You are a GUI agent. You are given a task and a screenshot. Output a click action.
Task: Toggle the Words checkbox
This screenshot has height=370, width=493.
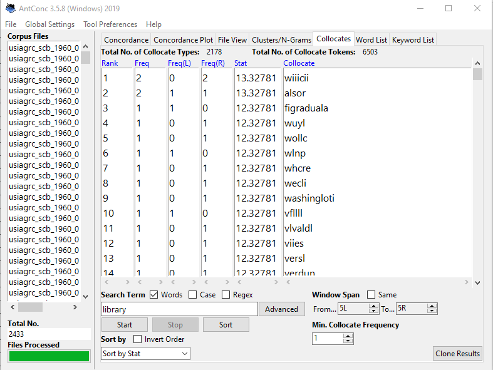[x=154, y=295]
